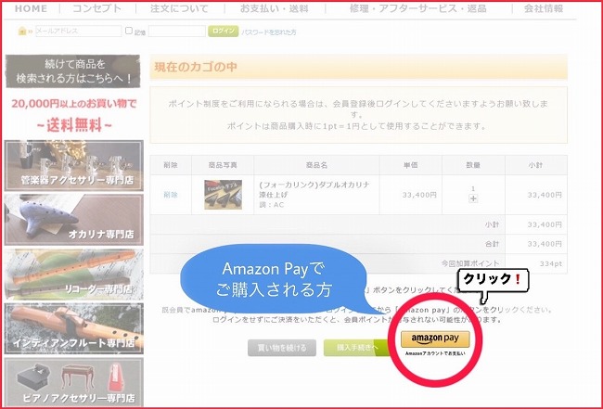603x409 pixels.
Task: Click the 削除 link for ocarina item
Action: (x=170, y=194)
